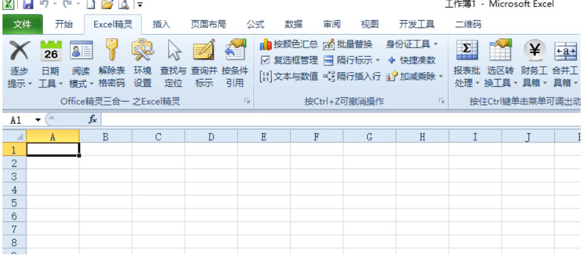The image size is (583, 258).
Task: Expand the 加减乘除 dropdown arrow
Action: [x=441, y=76]
